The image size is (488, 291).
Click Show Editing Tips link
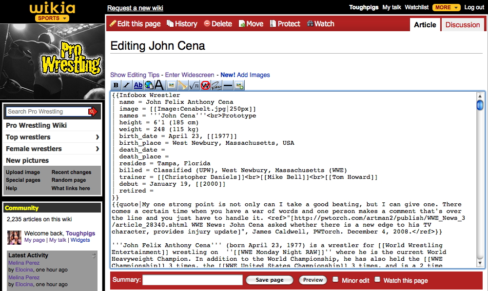pos(135,75)
